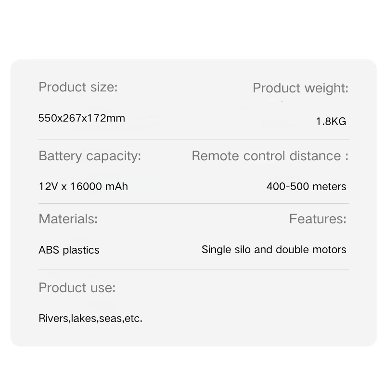Click the Product use heading
The image size is (385, 385).
(77, 287)
